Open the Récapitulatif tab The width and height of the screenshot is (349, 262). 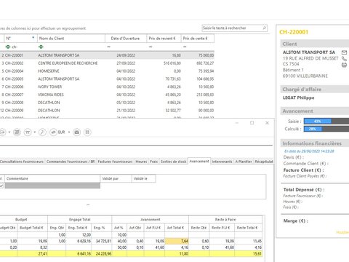click(264, 162)
